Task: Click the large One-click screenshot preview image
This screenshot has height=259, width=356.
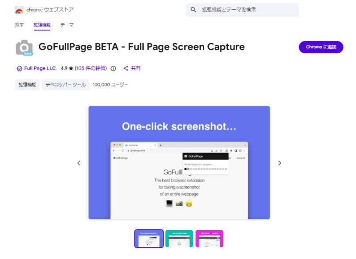Action: point(179,162)
